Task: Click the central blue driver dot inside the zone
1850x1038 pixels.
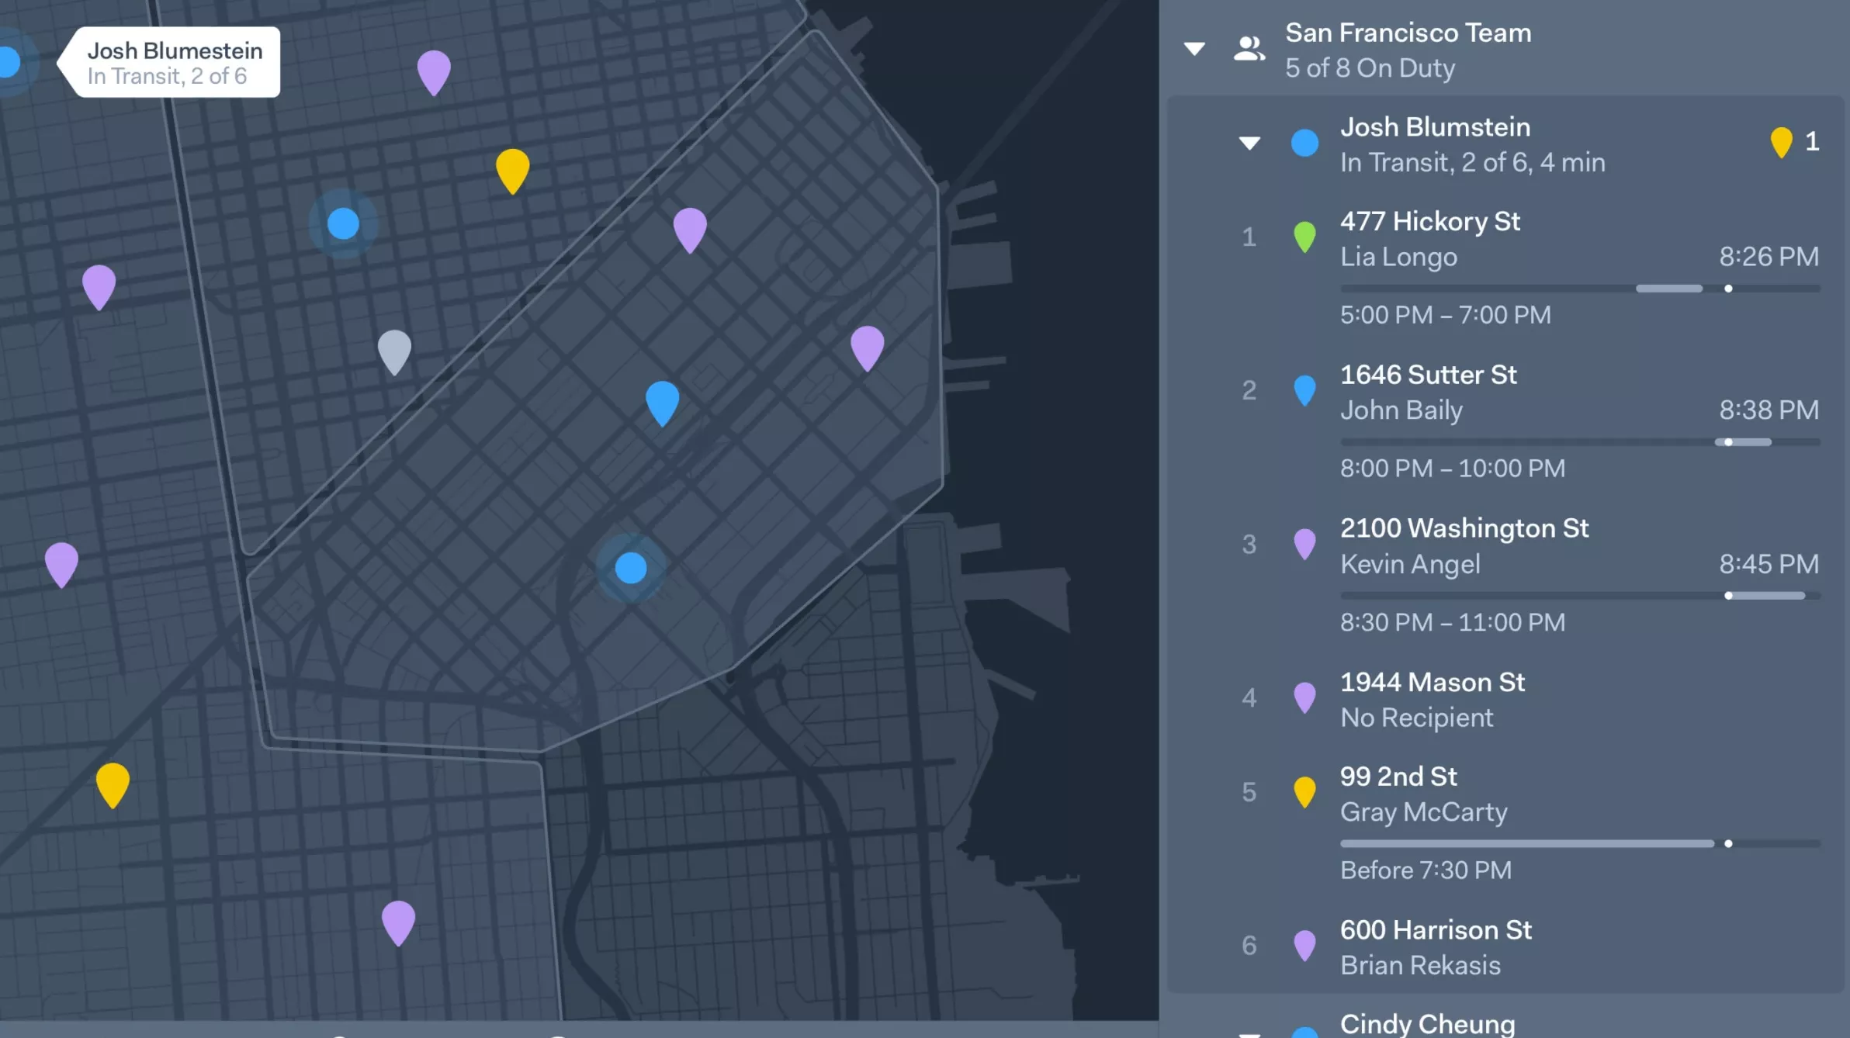Action: (x=632, y=568)
